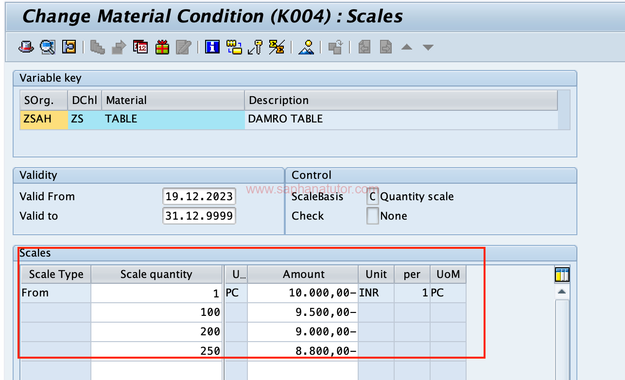Click the magnifier details icon
Image resolution: width=625 pixels, height=380 pixels.
click(47, 47)
